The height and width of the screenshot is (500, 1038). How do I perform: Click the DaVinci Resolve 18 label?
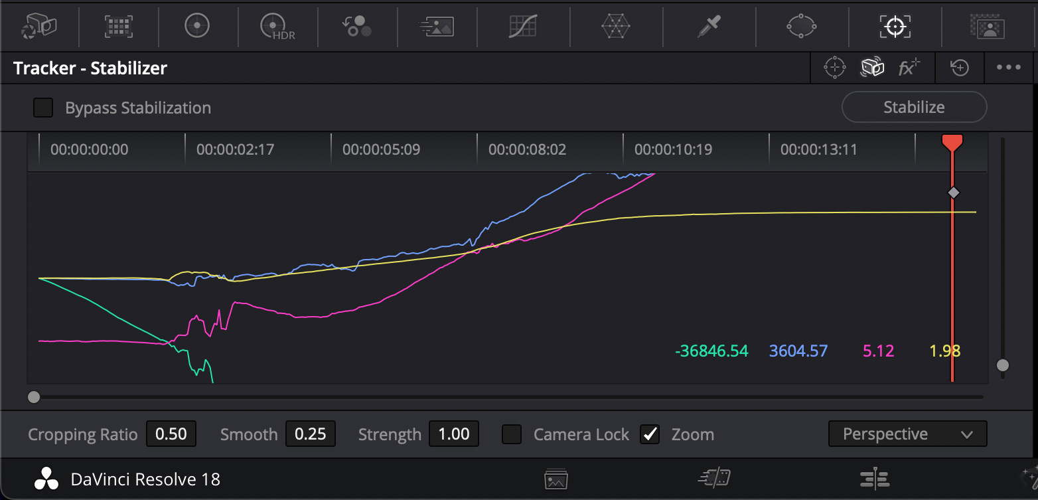point(145,479)
